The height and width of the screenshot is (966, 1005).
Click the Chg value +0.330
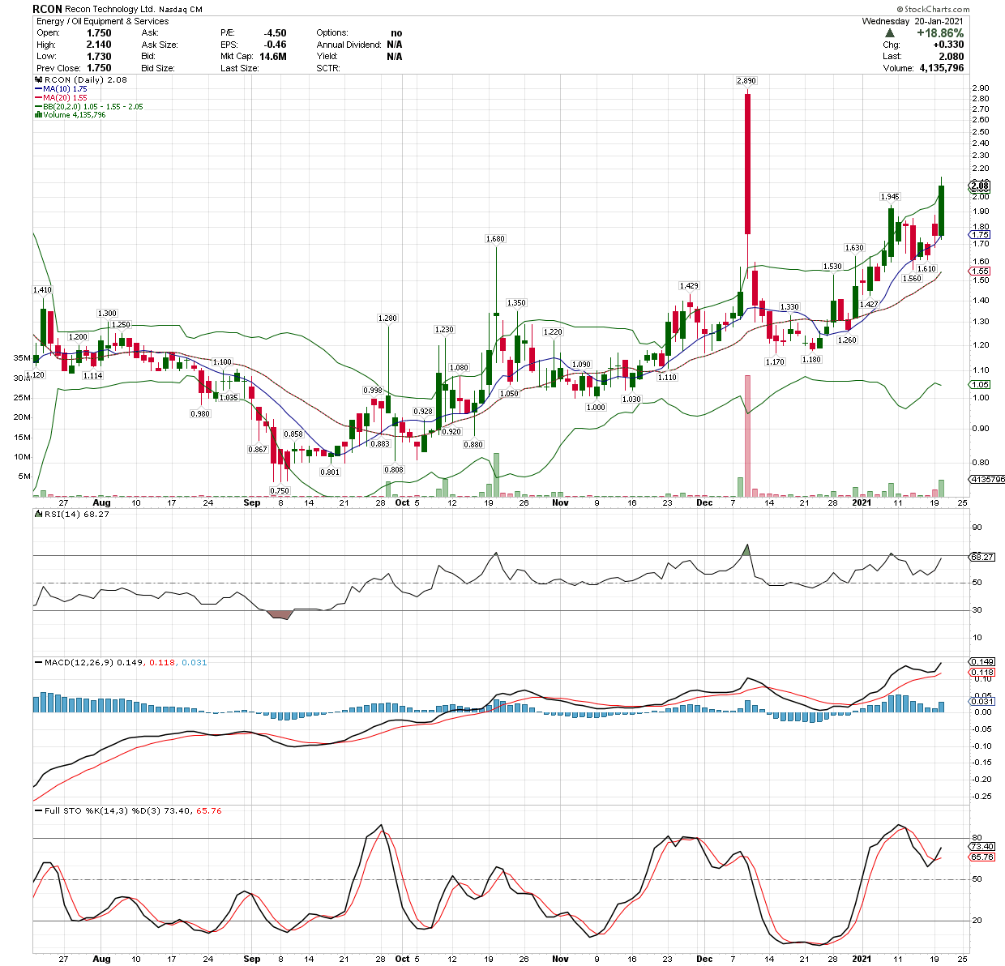947,45
